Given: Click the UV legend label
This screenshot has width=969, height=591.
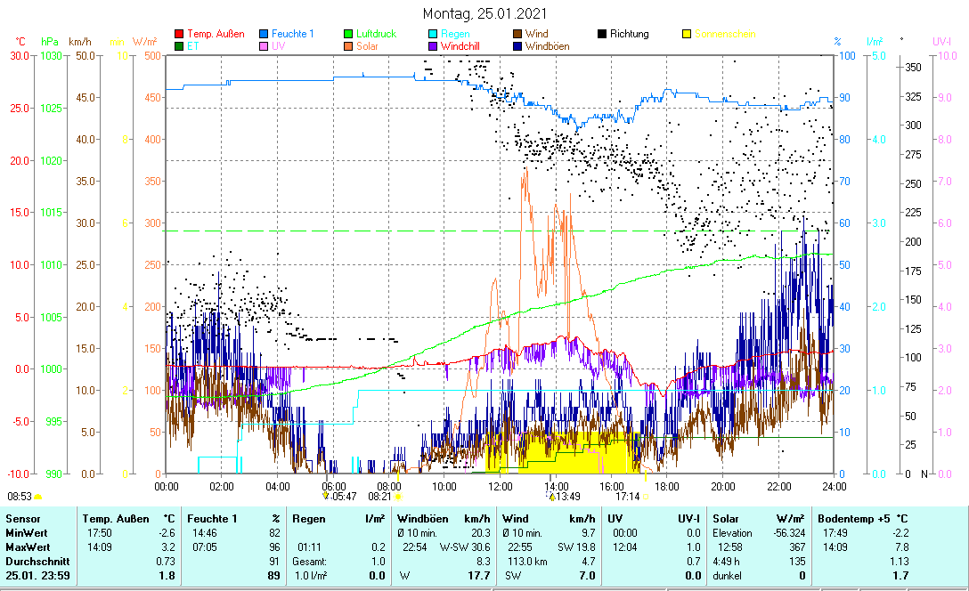Looking at the screenshot, I should point(279,46).
